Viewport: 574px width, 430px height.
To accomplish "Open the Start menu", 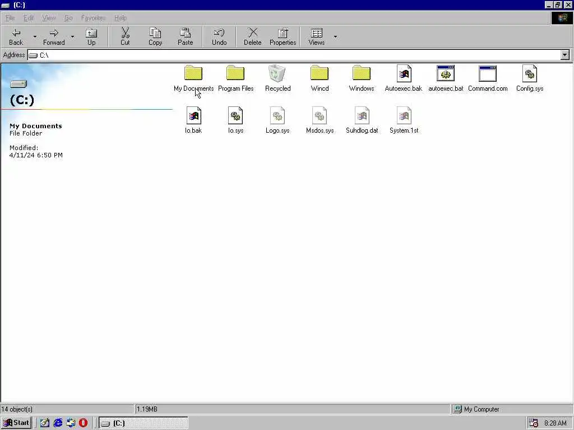I will (x=16, y=423).
